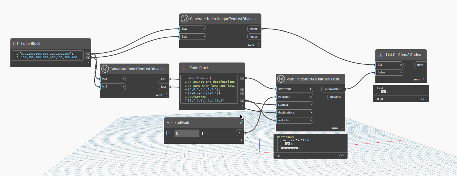The height and width of the screenshot is (176, 457).
Task: Click the Path.FindShortestPathDijkstra node icon
Action: click(281, 79)
